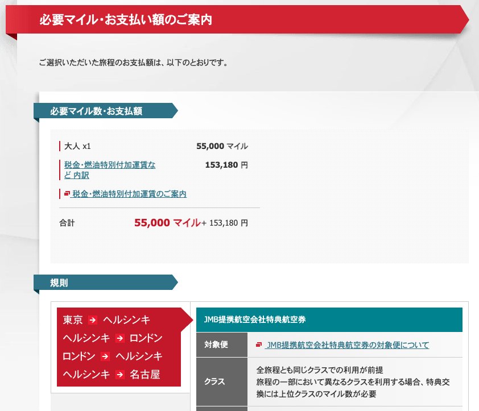Image resolution: width=479 pixels, height=411 pixels.
Task: Click the arrow icon in ヘルシンキ to 名古屋 row
Action: [x=119, y=375]
